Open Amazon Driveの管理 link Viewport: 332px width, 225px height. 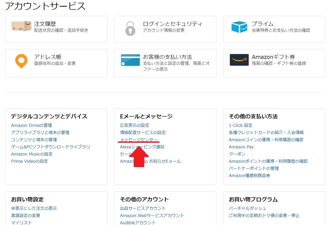(32, 125)
